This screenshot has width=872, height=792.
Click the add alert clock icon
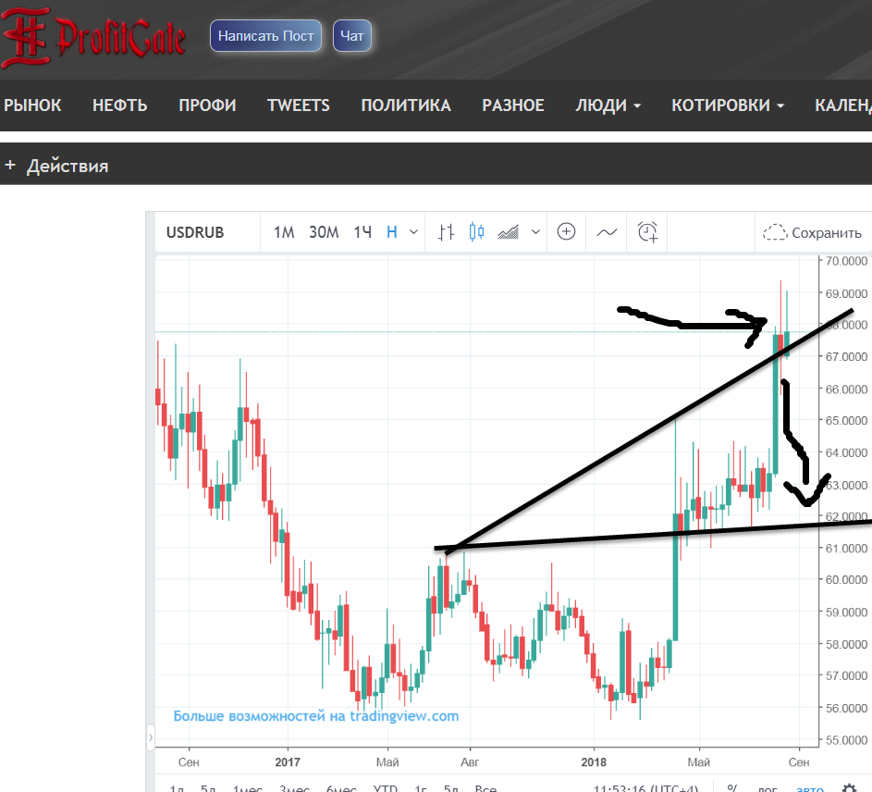coord(647,231)
